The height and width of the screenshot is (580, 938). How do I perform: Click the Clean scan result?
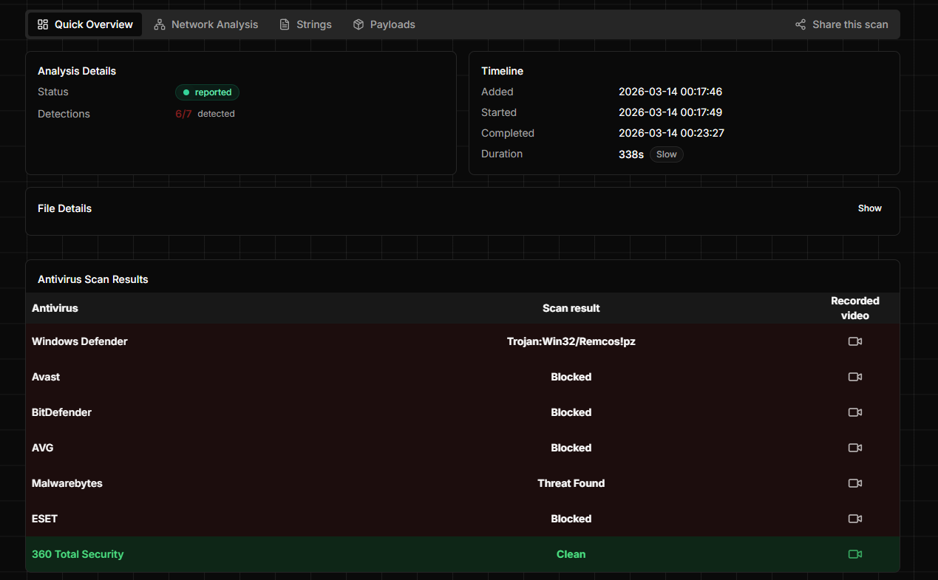[571, 554]
